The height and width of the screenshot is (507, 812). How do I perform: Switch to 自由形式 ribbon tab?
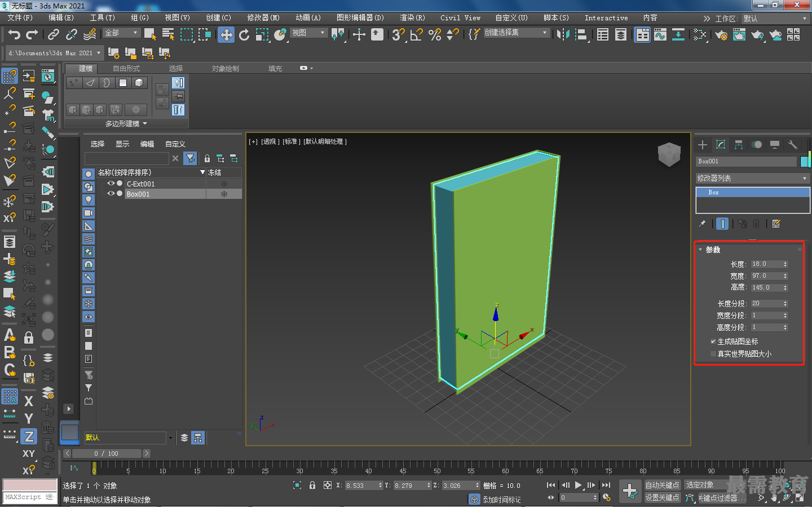(x=126, y=69)
